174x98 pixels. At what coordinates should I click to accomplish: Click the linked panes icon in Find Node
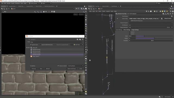coord(80,39)
